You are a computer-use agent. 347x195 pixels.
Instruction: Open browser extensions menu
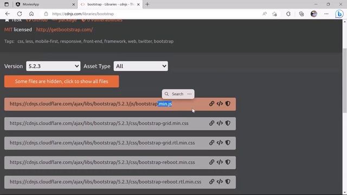click(x=288, y=14)
